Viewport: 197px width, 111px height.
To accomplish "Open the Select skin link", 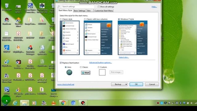I will coord(124,57).
